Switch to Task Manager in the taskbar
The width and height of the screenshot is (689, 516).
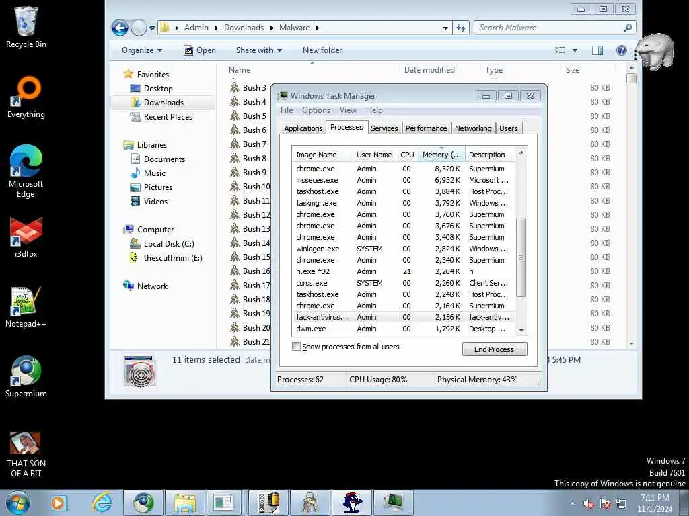point(393,503)
